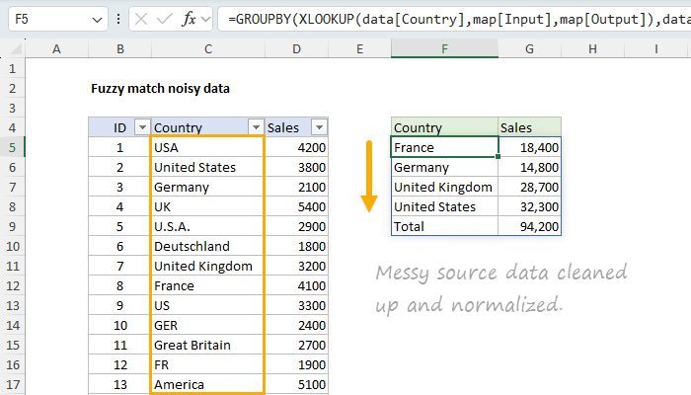Click the sales value 4200
Image resolution: width=691 pixels, height=395 pixels.
(x=296, y=147)
